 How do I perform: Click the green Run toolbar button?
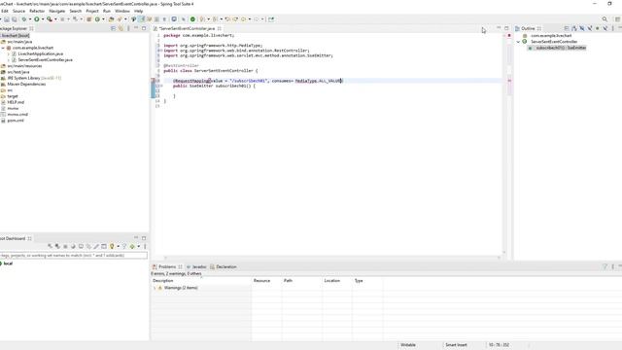(37, 19)
